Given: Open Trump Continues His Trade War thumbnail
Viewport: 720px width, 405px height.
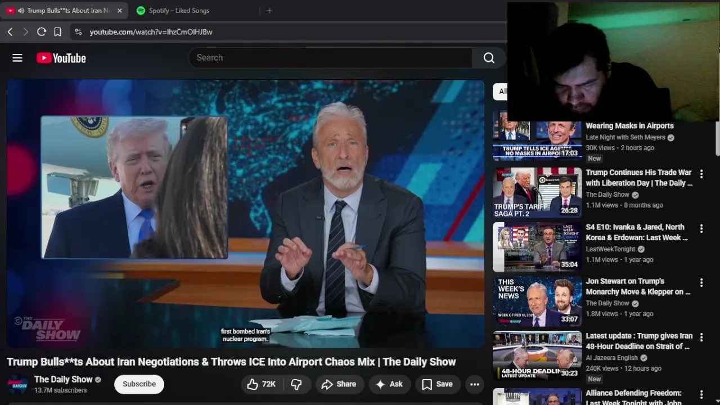Looking at the screenshot, I should point(537,192).
